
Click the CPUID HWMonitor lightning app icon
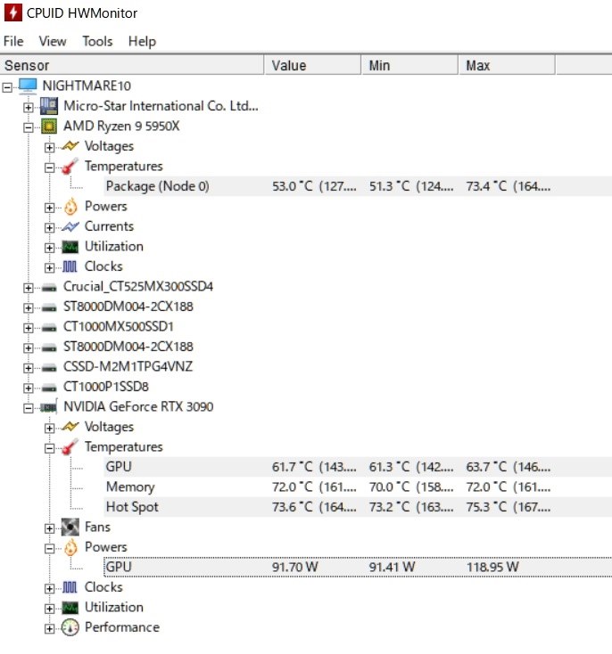(x=12, y=12)
